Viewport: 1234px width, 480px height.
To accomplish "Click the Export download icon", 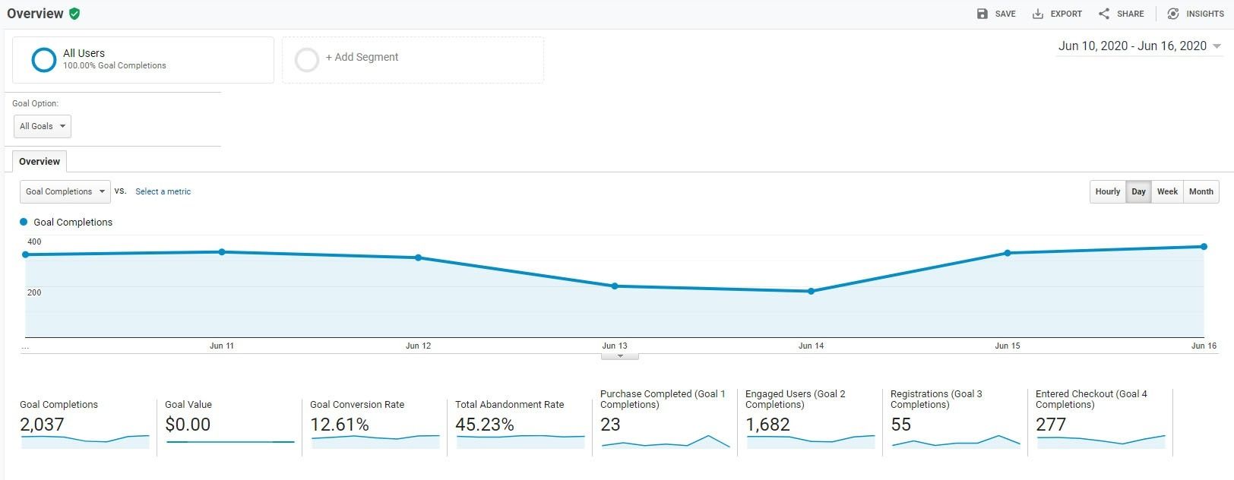I will pos(1038,14).
